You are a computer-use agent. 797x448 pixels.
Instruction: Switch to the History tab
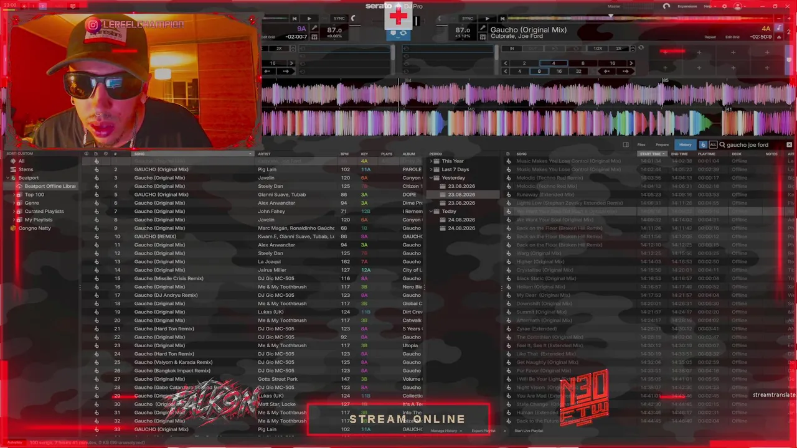point(685,145)
